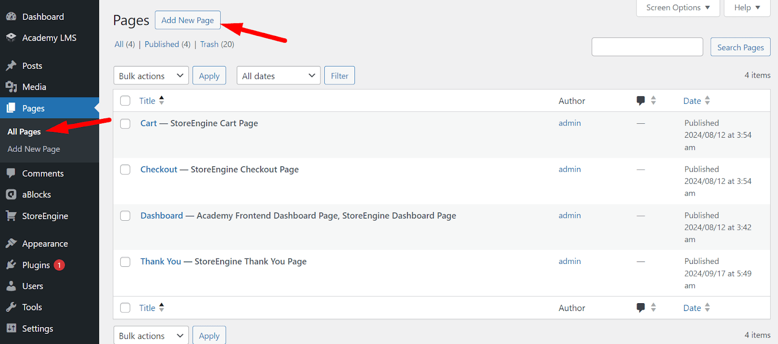Open the Dashboard page title link

[162, 215]
